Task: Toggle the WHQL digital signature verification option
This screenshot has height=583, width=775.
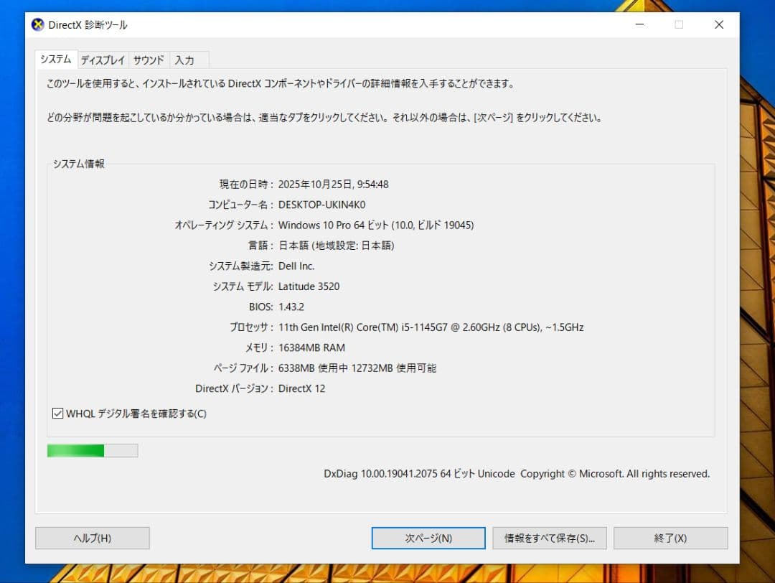Action: [57, 414]
